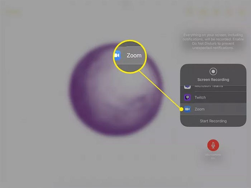Viewport: 251px width, 188px height.
Task: Click the microphone glyph inside the red circle
Action: click(213, 145)
